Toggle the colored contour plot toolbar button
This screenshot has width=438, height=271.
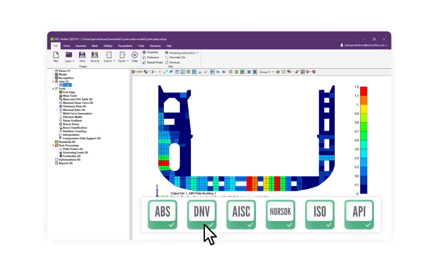pos(242,72)
